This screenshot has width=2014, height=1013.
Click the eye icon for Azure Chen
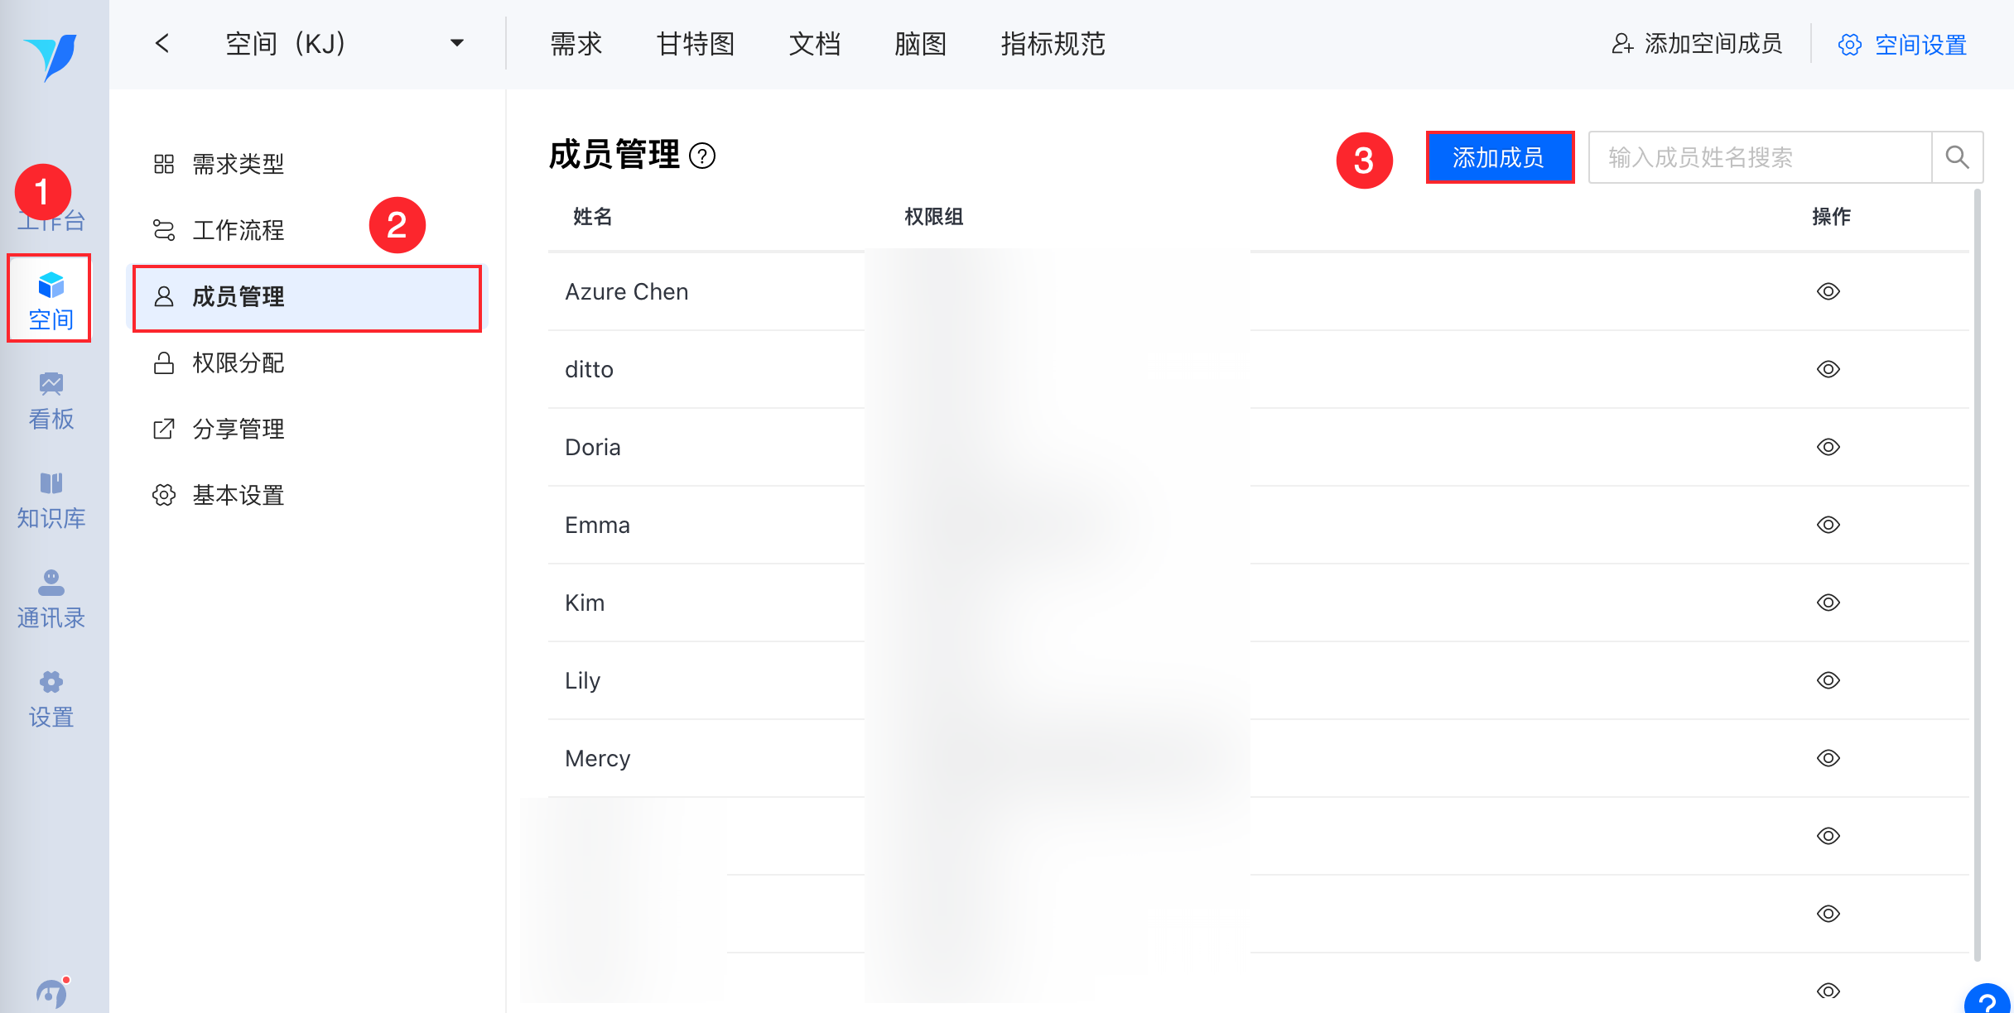pyautogui.click(x=1828, y=291)
